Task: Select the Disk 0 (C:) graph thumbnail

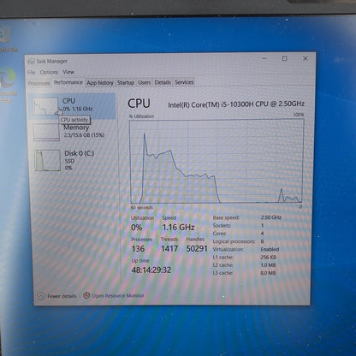Action: coord(48,161)
